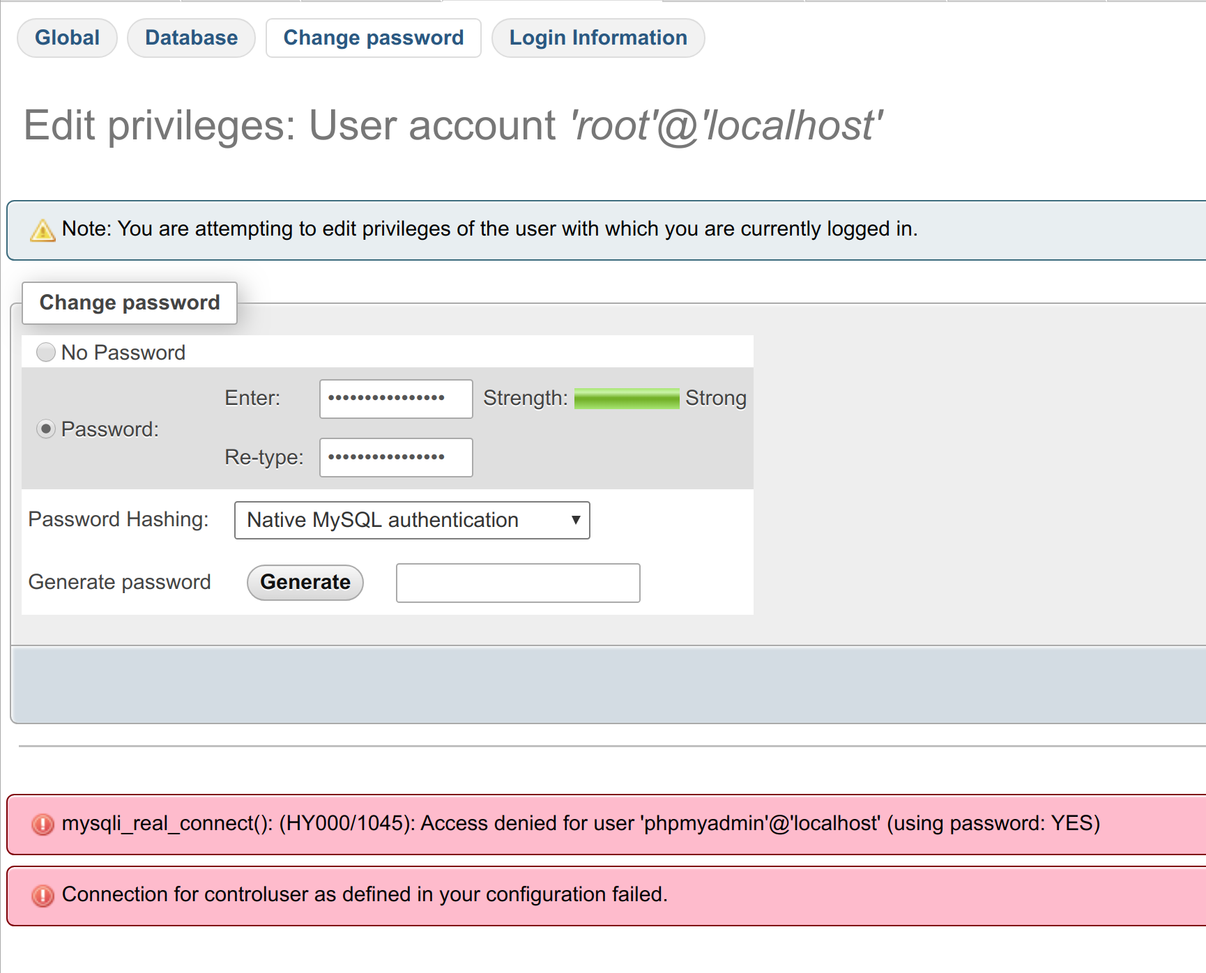Click the red error icon beside controluser message
1206x973 pixels.
(43, 896)
